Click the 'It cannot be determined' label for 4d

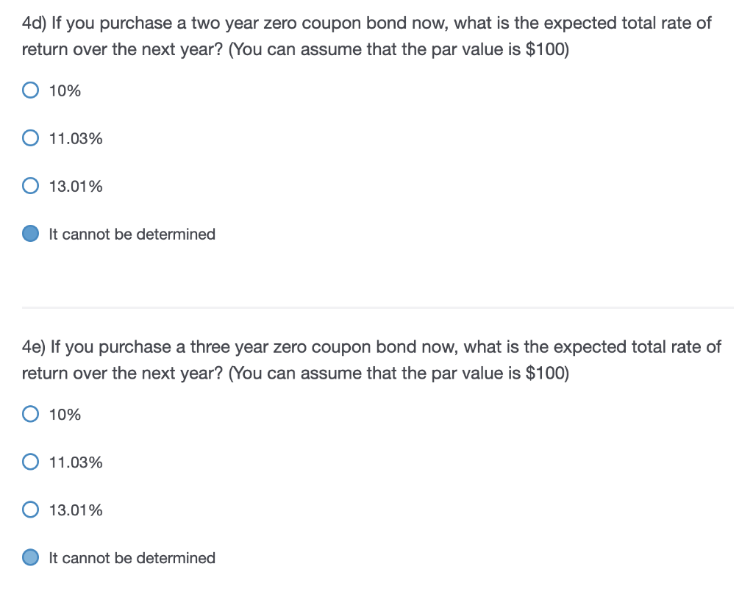pos(131,234)
